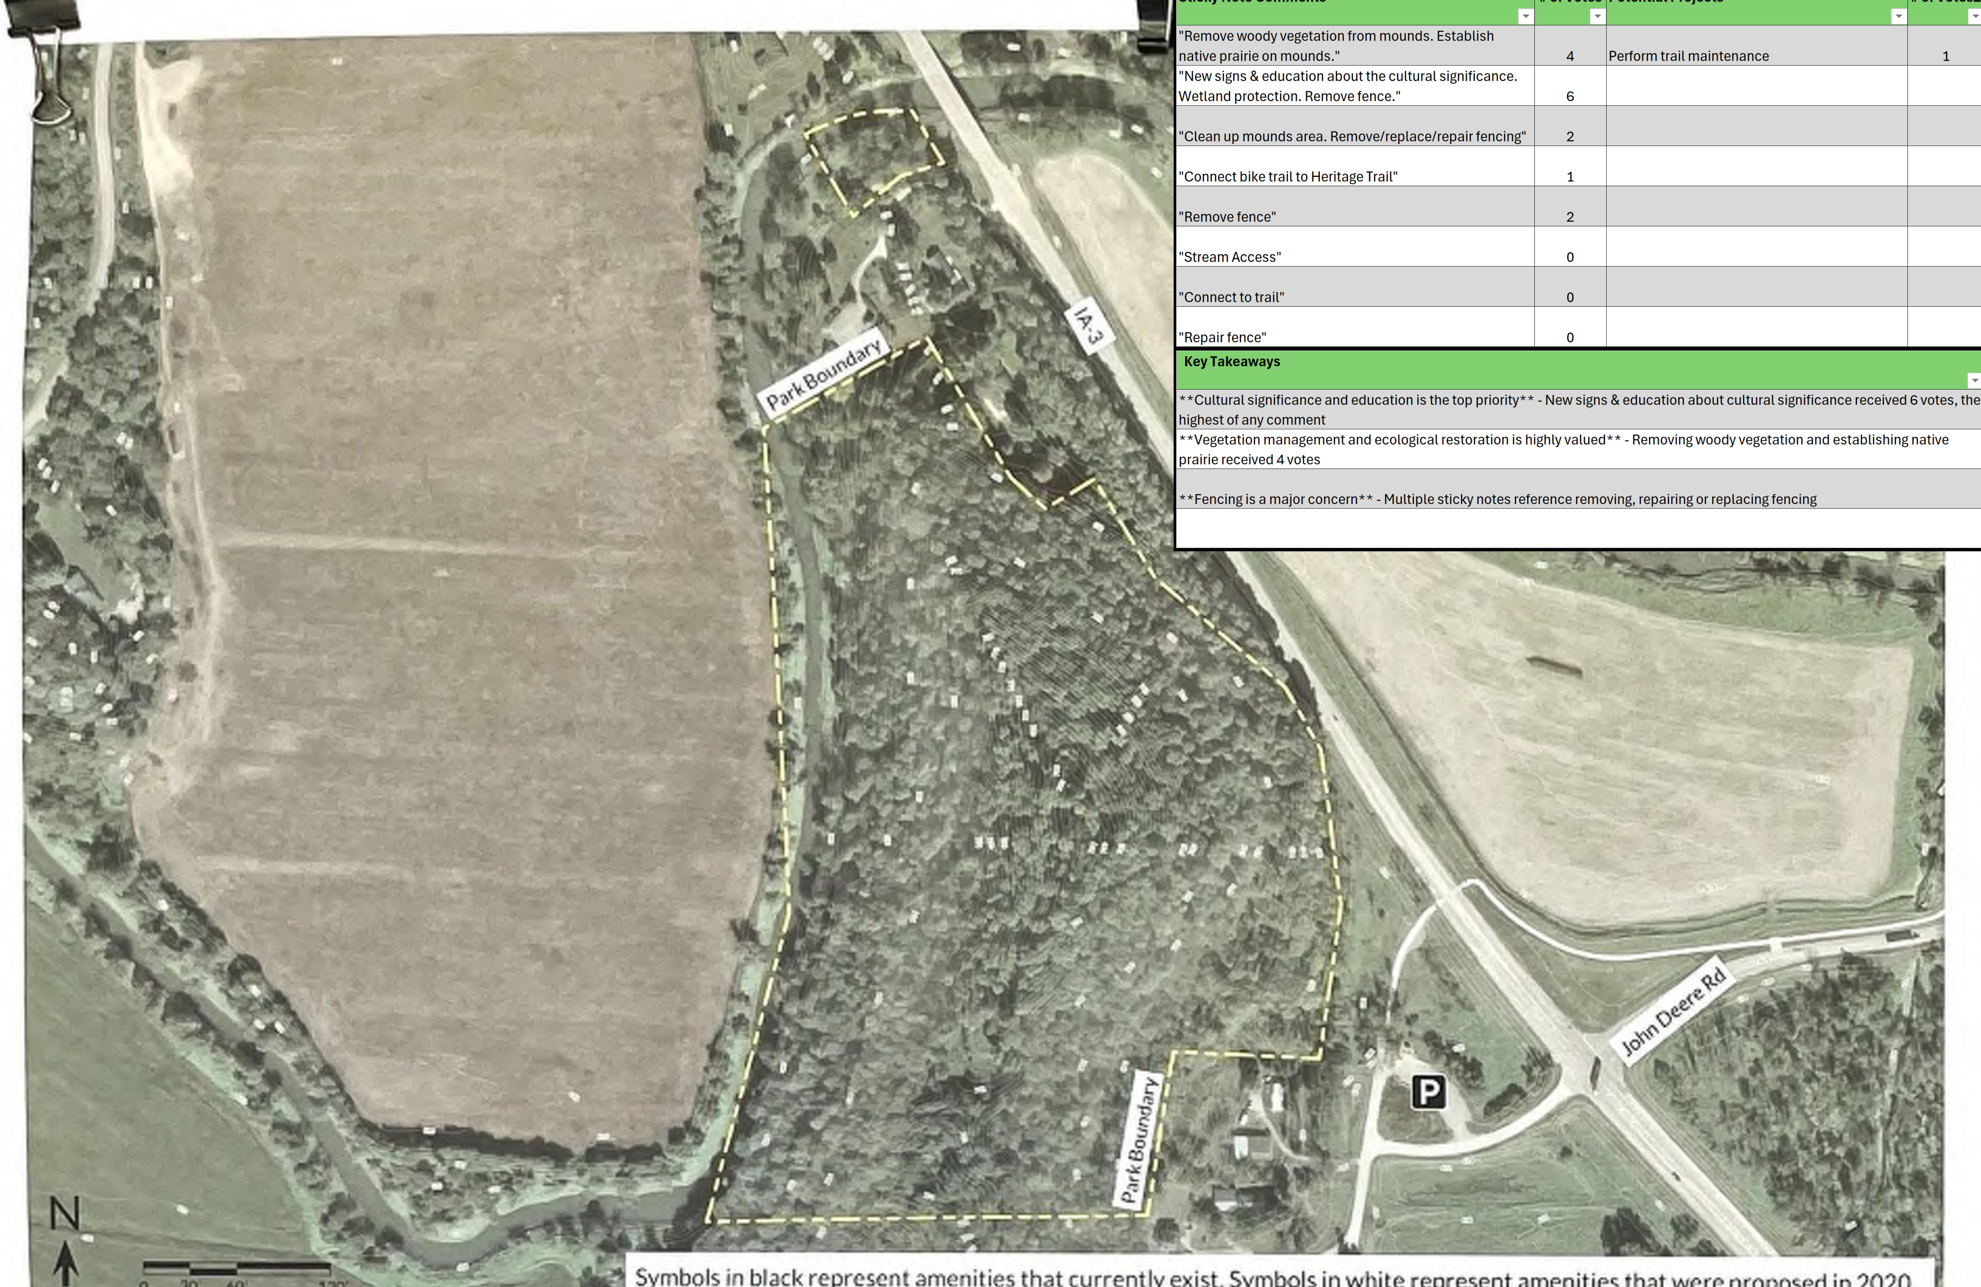Select the "Remove fence" comment cell

pyautogui.click(x=1355, y=206)
